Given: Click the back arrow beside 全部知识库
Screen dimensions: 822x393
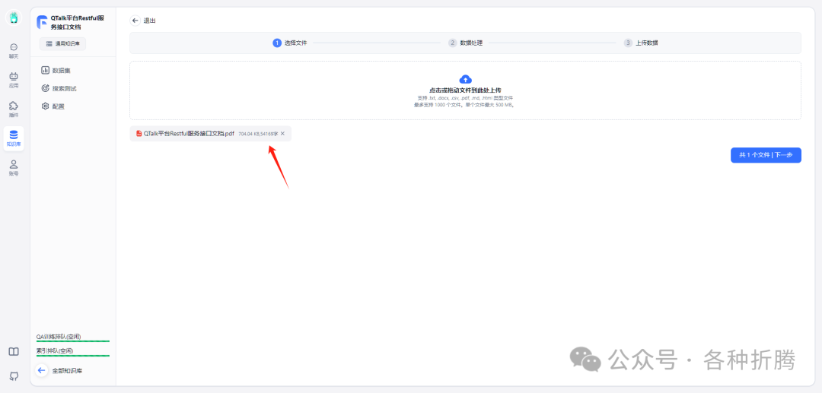Looking at the screenshot, I should [42, 370].
